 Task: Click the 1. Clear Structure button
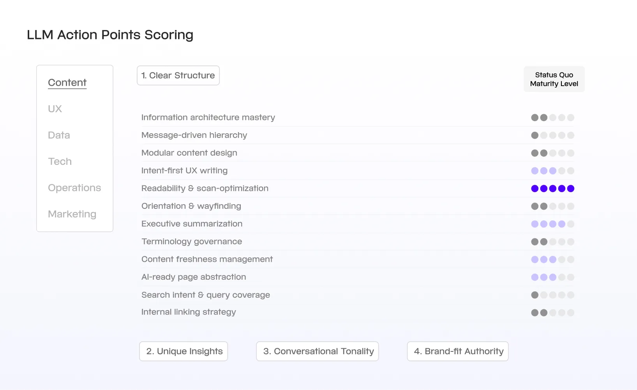tap(178, 75)
